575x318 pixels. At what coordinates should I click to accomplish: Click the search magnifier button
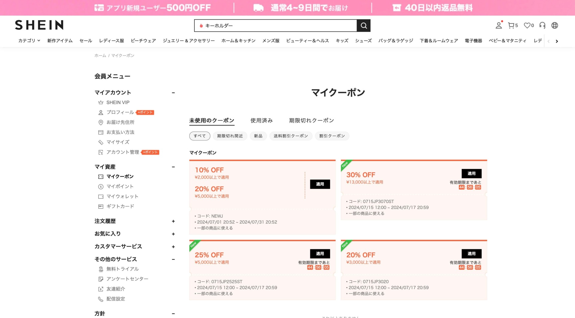tap(364, 26)
